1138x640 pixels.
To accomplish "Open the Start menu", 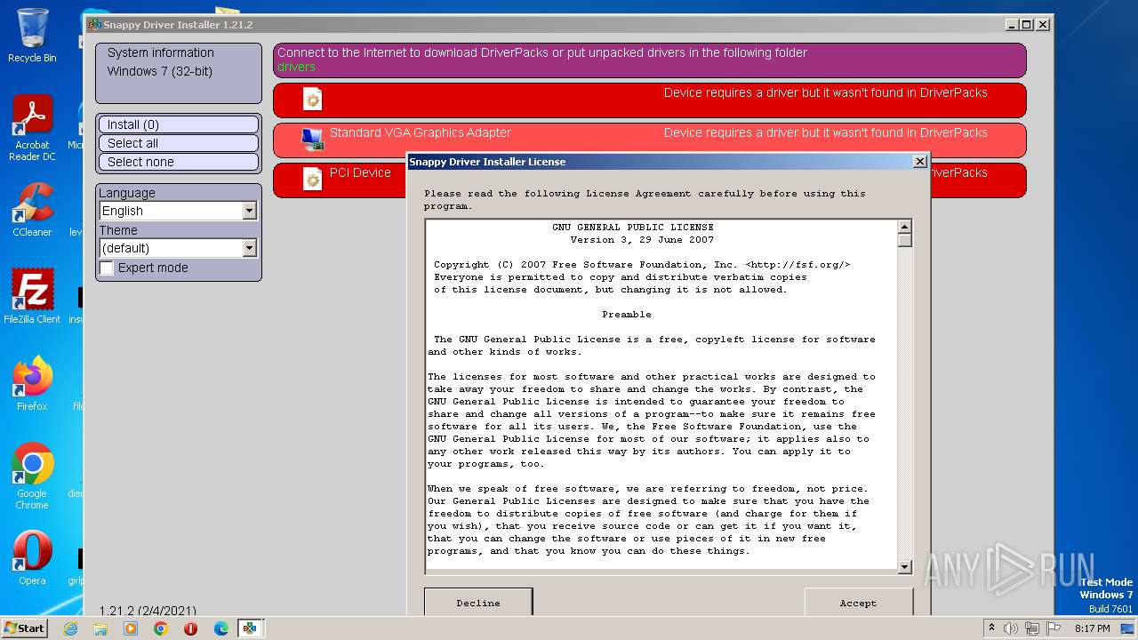I will pyautogui.click(x=25, y=628).
